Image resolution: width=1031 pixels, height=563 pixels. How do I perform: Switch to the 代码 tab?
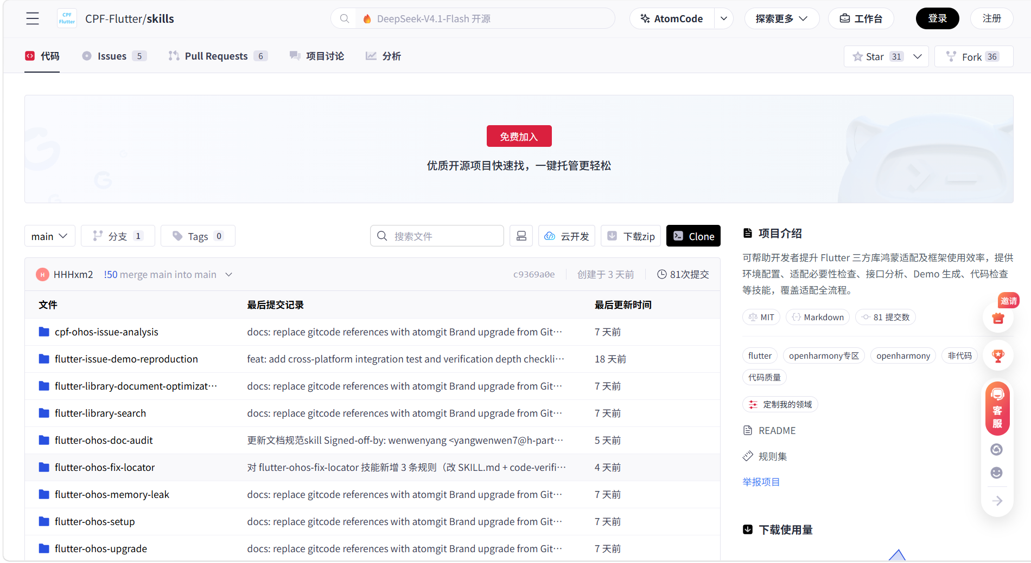[x=42, y=56]
